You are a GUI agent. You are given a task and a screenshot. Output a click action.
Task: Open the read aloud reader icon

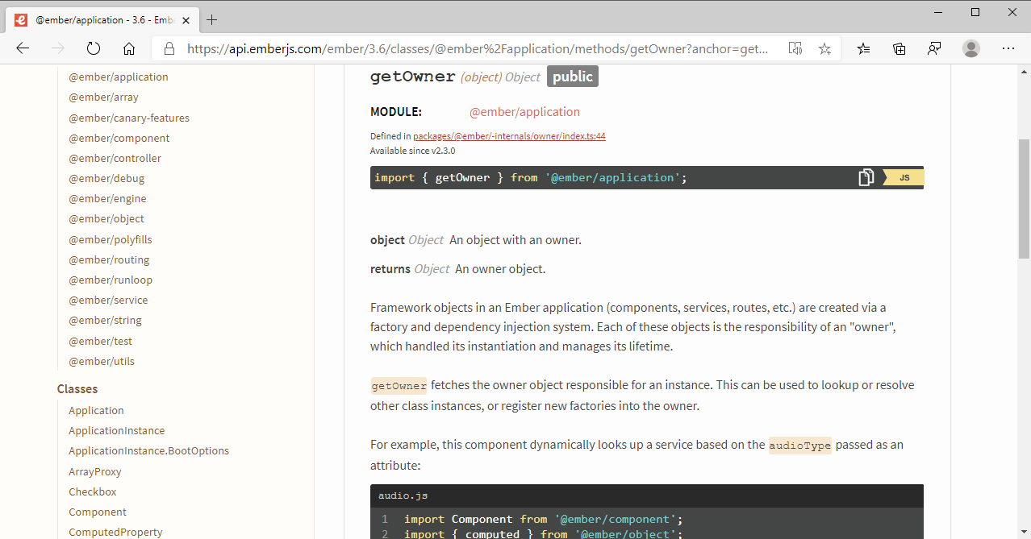point(795,48)
